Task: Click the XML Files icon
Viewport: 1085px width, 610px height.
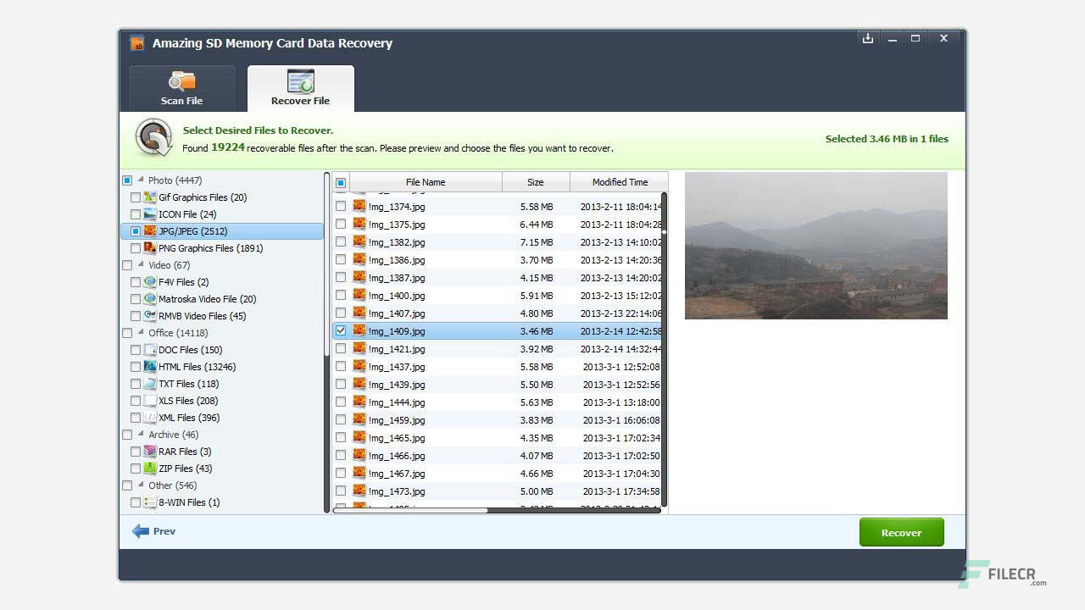Action: 150,418
